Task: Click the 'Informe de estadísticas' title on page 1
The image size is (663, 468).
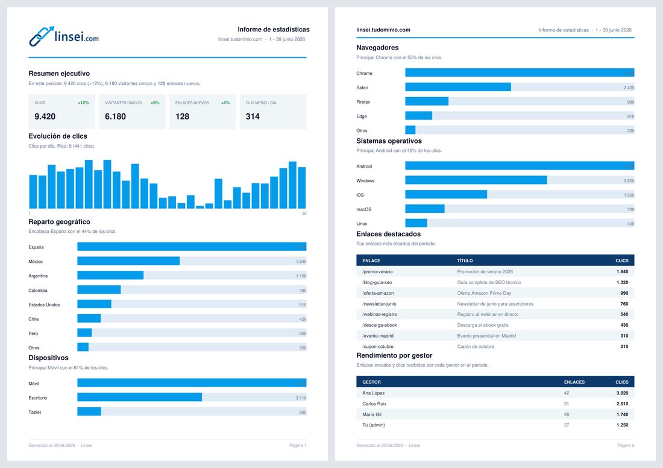Action: coord(273,30)
